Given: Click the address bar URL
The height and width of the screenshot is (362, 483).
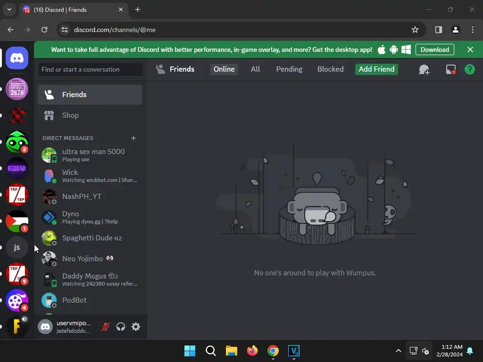Looking at the screenshot, I should [x=115, y=30].
